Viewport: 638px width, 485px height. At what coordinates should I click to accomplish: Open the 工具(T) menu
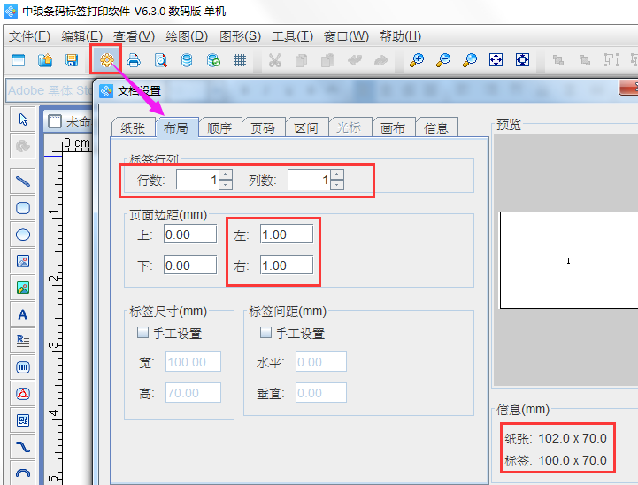pos(292,36)
